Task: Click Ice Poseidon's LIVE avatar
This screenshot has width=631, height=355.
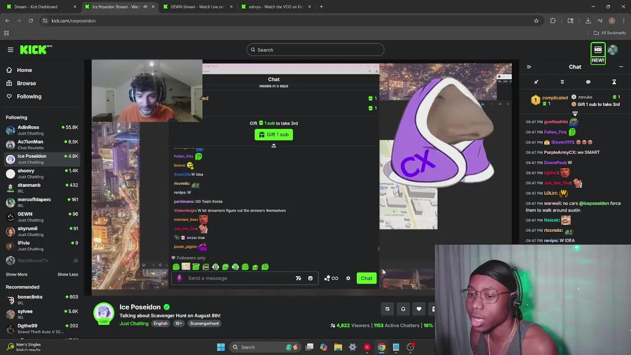Action: [104, 314]
